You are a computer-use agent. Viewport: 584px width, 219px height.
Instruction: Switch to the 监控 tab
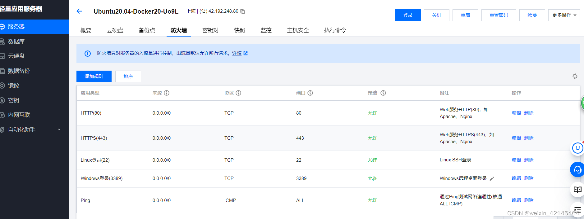266,30
